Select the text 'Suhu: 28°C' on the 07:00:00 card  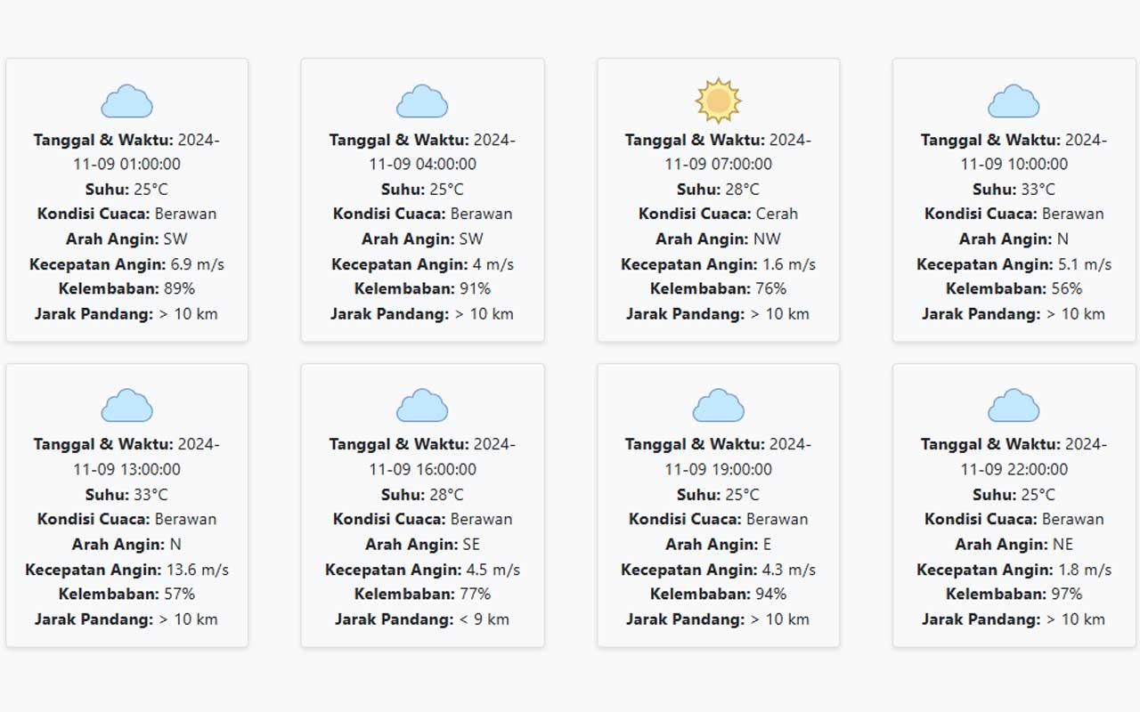(x=718, y=189)
